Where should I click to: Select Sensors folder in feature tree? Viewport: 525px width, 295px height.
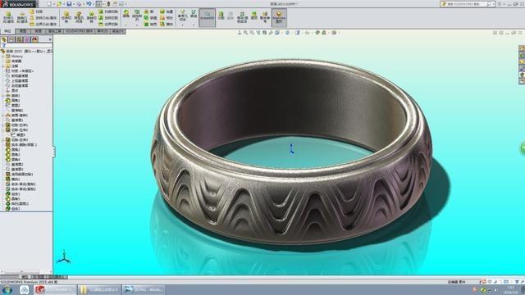14,61
